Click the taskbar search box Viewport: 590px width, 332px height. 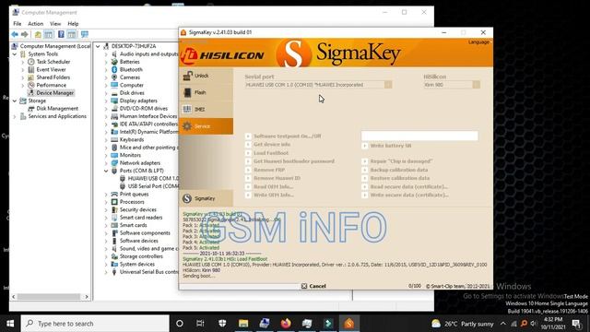click(95, 324)
